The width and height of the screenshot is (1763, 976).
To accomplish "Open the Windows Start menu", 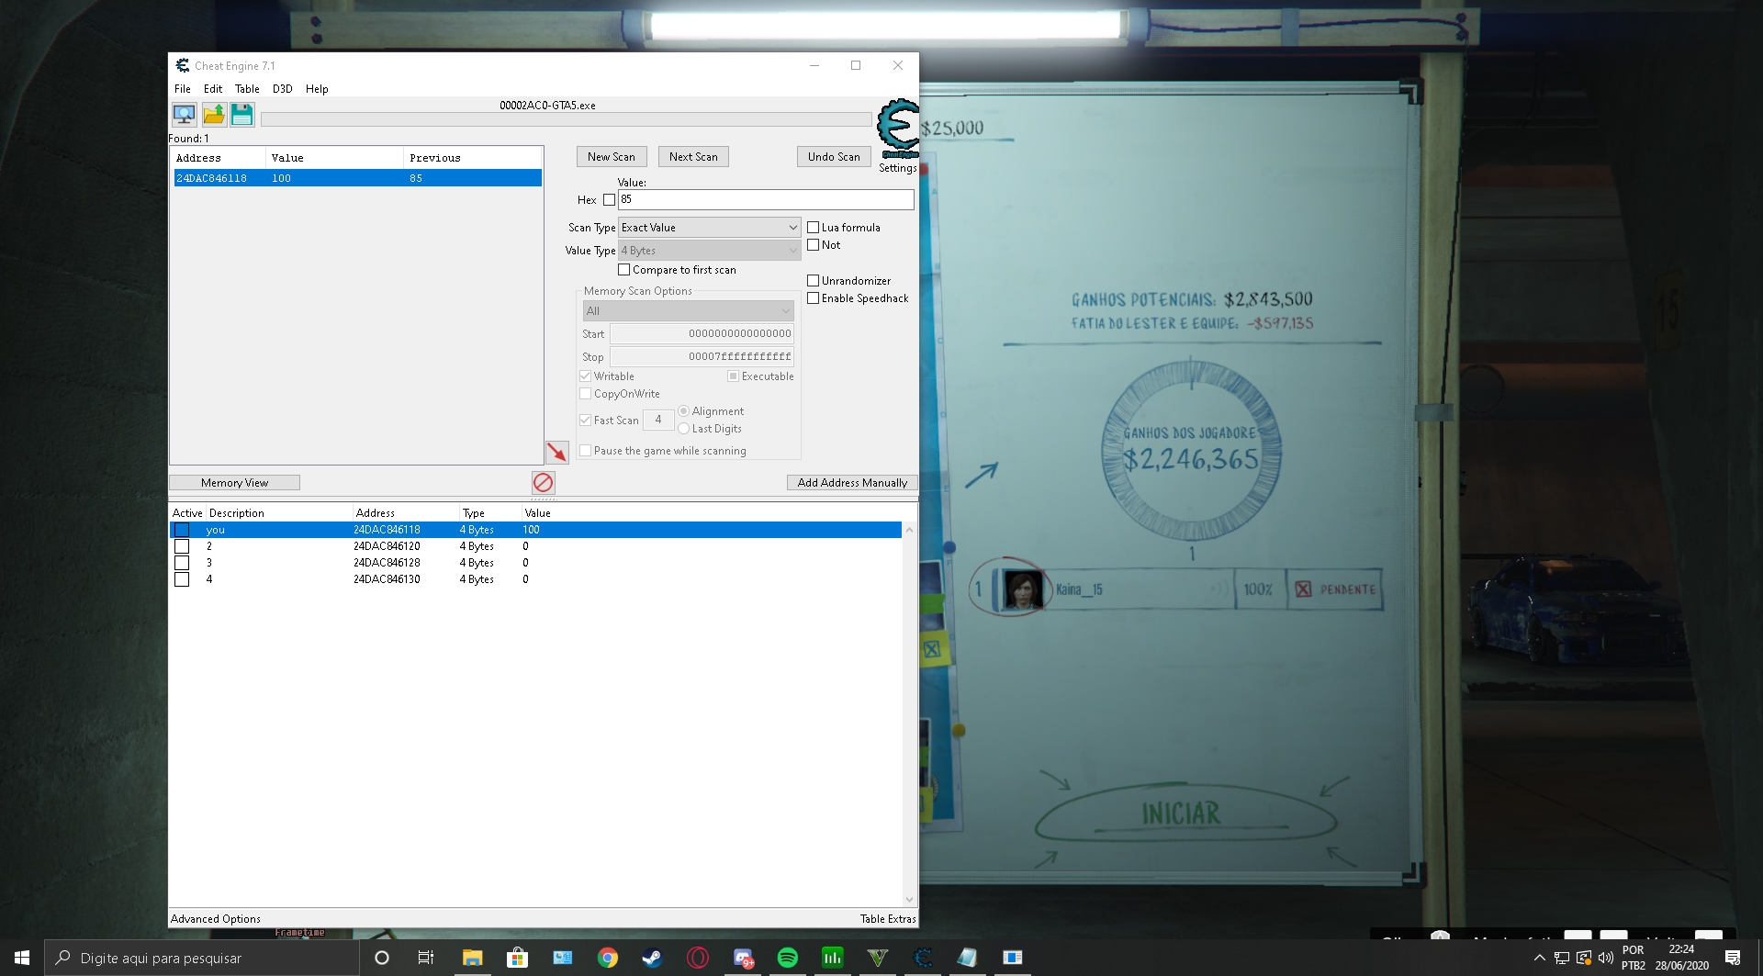I will (22, 958).
